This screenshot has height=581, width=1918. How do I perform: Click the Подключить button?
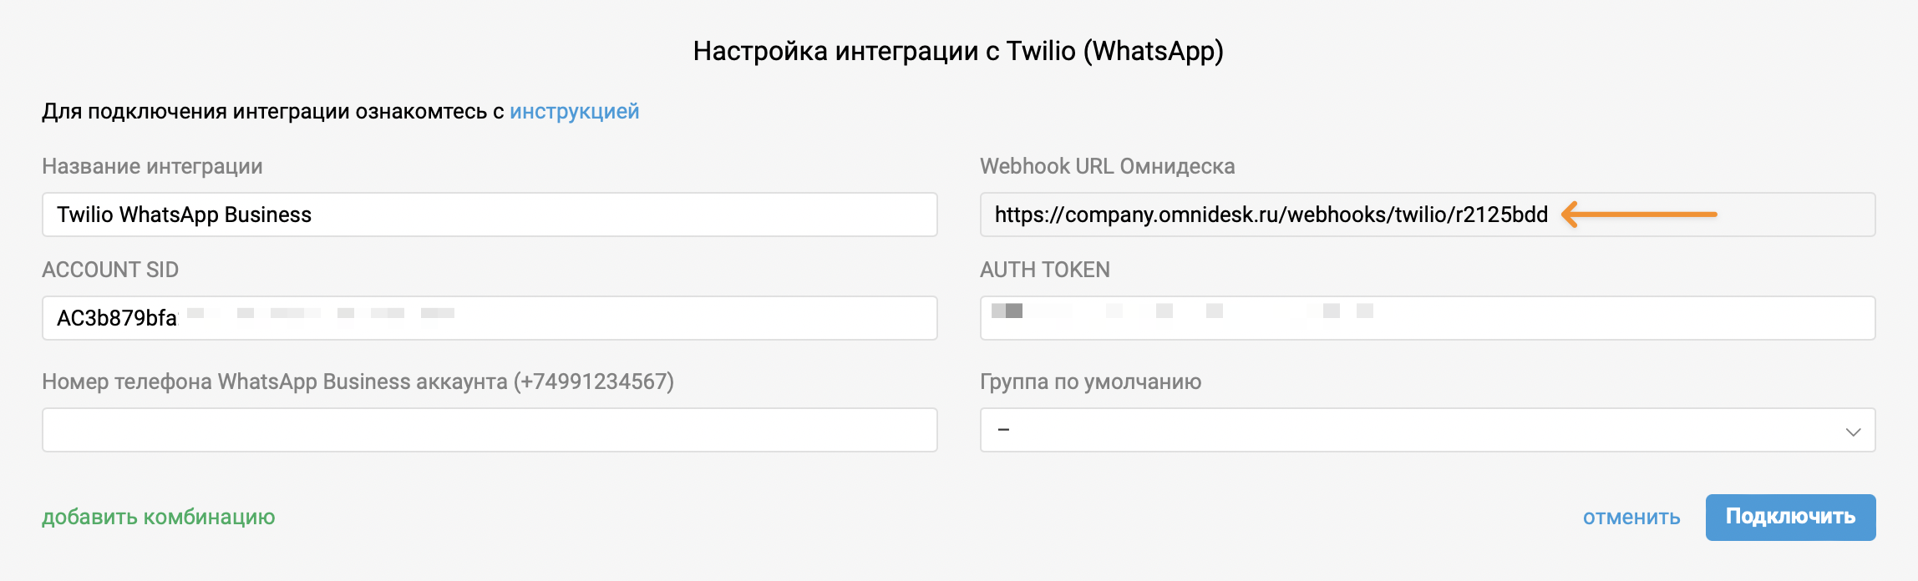[1790, 518]
